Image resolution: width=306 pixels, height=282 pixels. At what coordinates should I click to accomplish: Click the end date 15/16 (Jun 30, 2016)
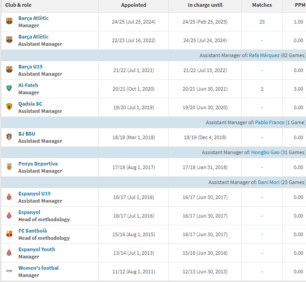[205, 253]
